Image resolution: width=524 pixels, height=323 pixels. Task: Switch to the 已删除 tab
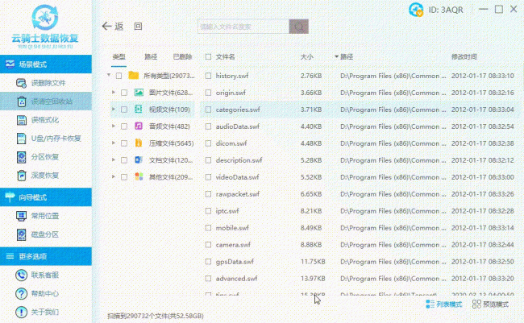coord(182,56)
